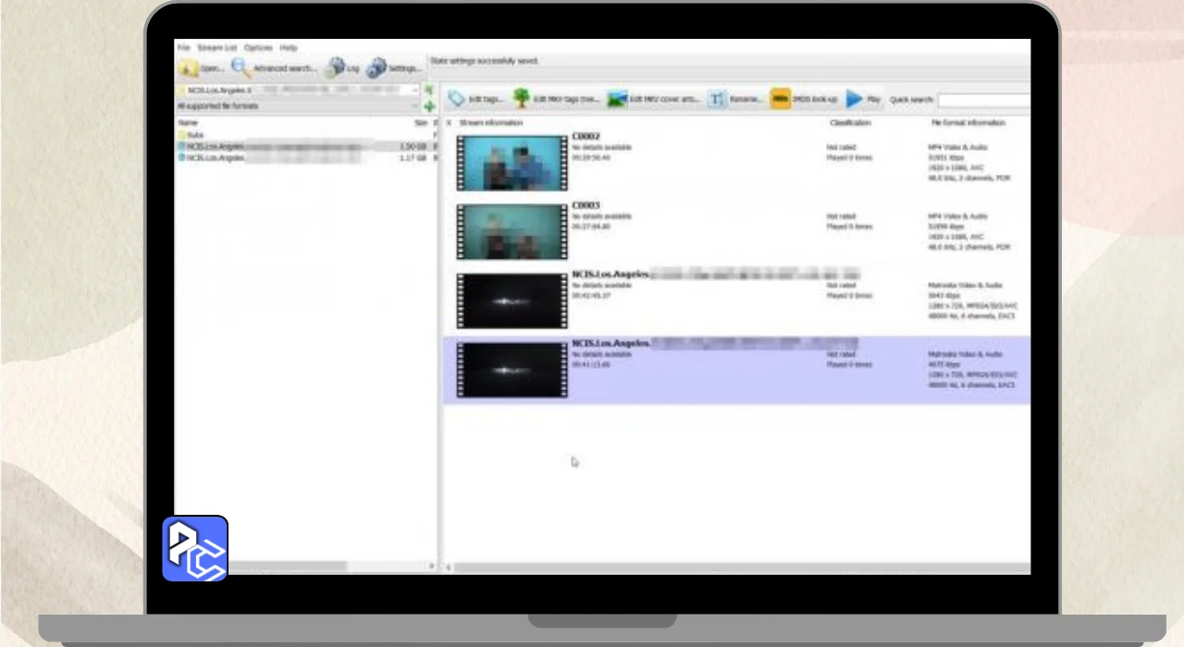Sort the file list by Name column
The width and height of the screenshot is (1184, 647).
(x=188, y=123)
